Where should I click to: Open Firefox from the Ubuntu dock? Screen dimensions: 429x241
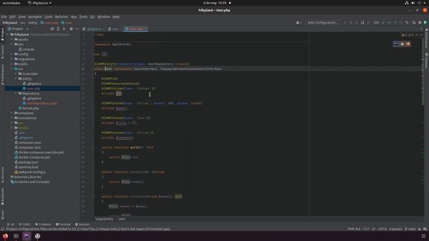coord(5,236)
